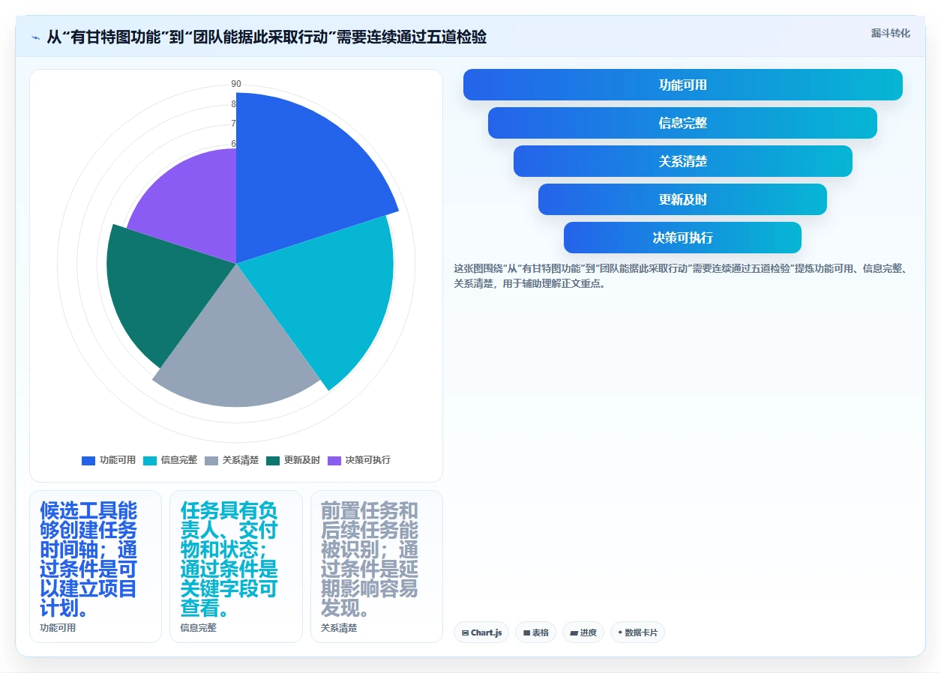Toggle the 信息完整 legend entry
Screen dimensions: 941x673
[x=170, y=460]
